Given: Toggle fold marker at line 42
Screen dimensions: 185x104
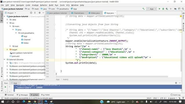Looking at the screenshot, I should 55,38.
